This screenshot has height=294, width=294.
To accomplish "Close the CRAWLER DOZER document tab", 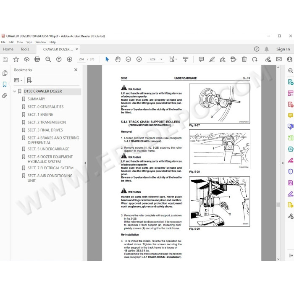I will pos(77,49).
